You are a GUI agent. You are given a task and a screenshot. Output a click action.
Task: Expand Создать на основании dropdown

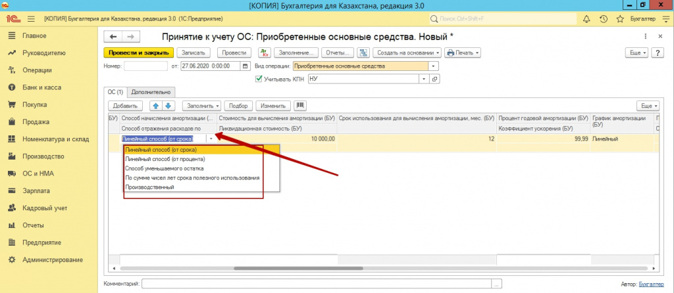(x=407, y=53)
